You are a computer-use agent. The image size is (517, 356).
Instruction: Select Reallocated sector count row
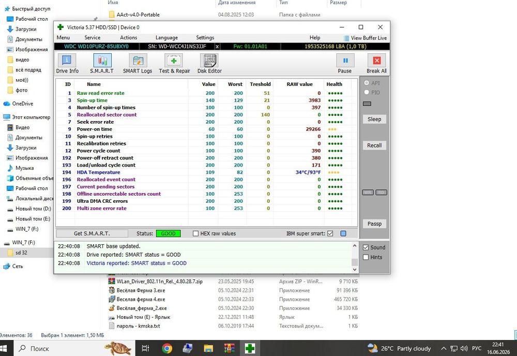[206, 115]
